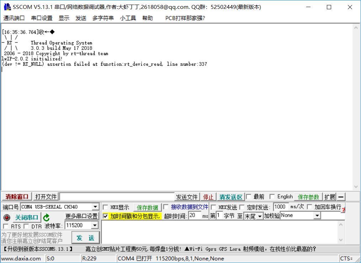The height and width of the screenshot is (263, 361).
Task: Toggle the RTS checkbox
Action: (6, 226)
